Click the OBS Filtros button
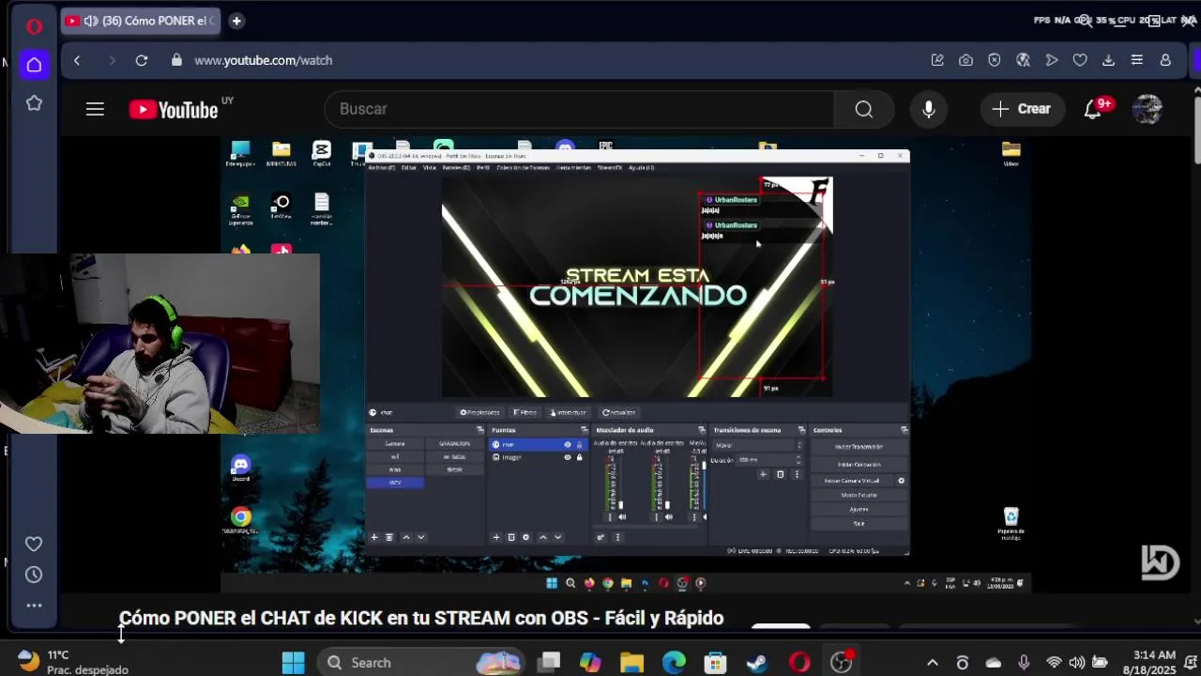 pyautogui.click(x=525, y=412)
